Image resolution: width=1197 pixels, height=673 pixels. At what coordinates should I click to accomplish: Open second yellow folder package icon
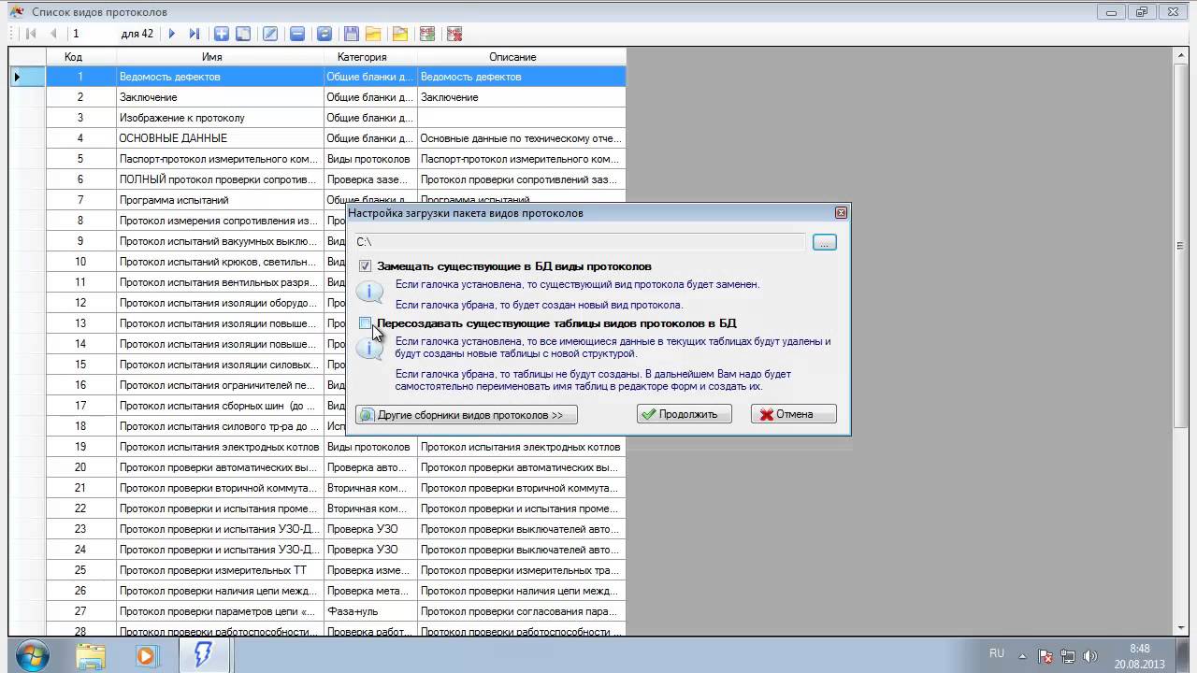400,34
